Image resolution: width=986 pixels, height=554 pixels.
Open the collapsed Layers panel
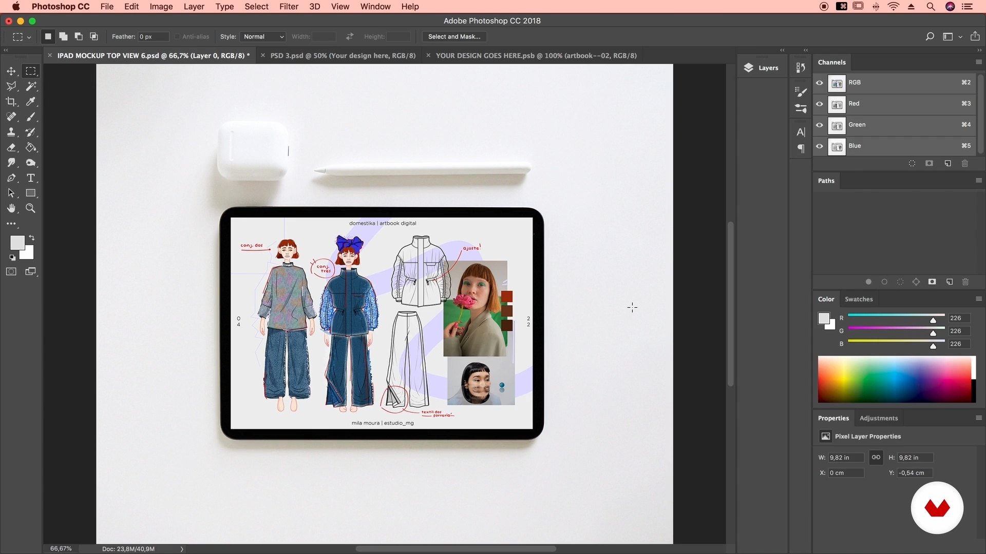coord(762,68)
